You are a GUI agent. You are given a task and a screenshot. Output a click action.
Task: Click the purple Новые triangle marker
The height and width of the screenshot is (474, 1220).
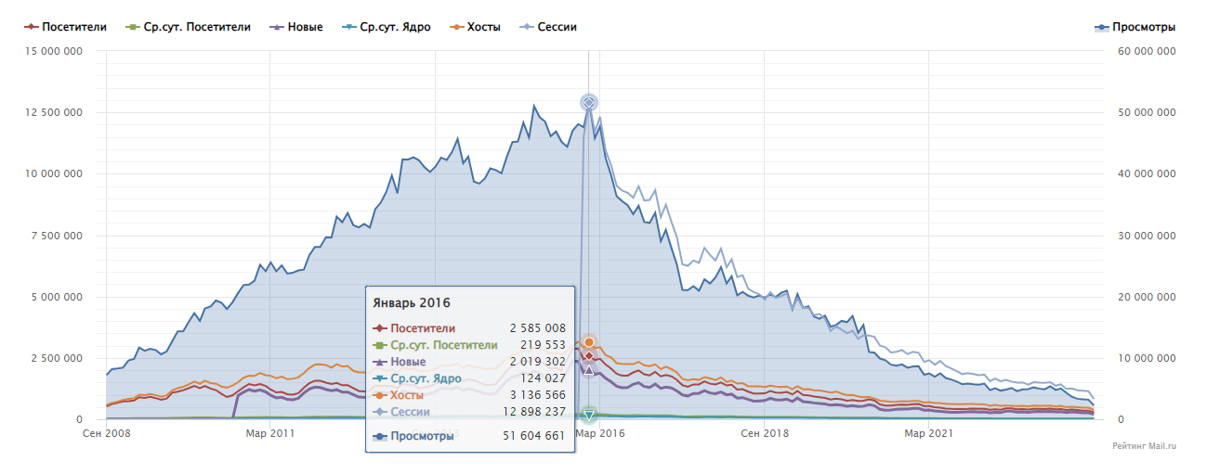pyautogui.click(x=588, y=370)
